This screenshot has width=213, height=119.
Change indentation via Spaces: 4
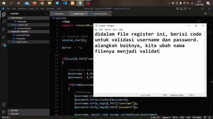166,117
